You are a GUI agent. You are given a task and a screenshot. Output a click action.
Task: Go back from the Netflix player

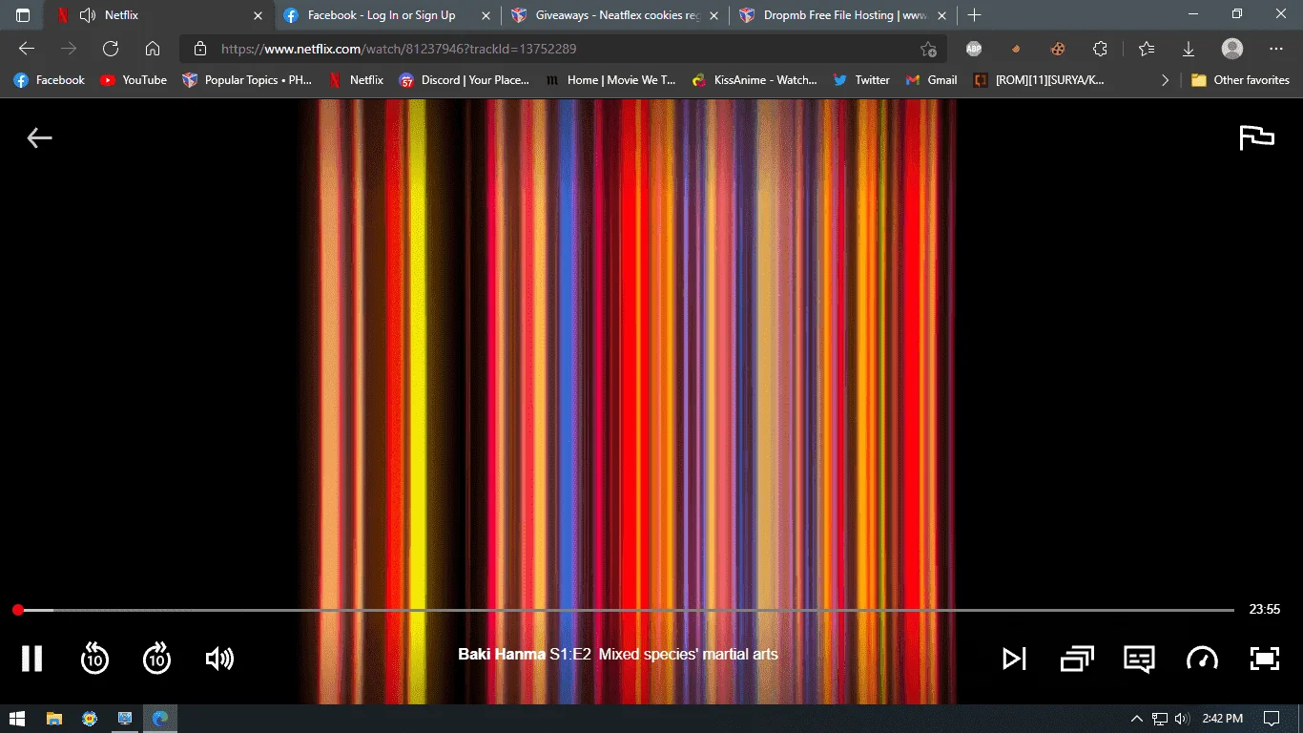39,138
